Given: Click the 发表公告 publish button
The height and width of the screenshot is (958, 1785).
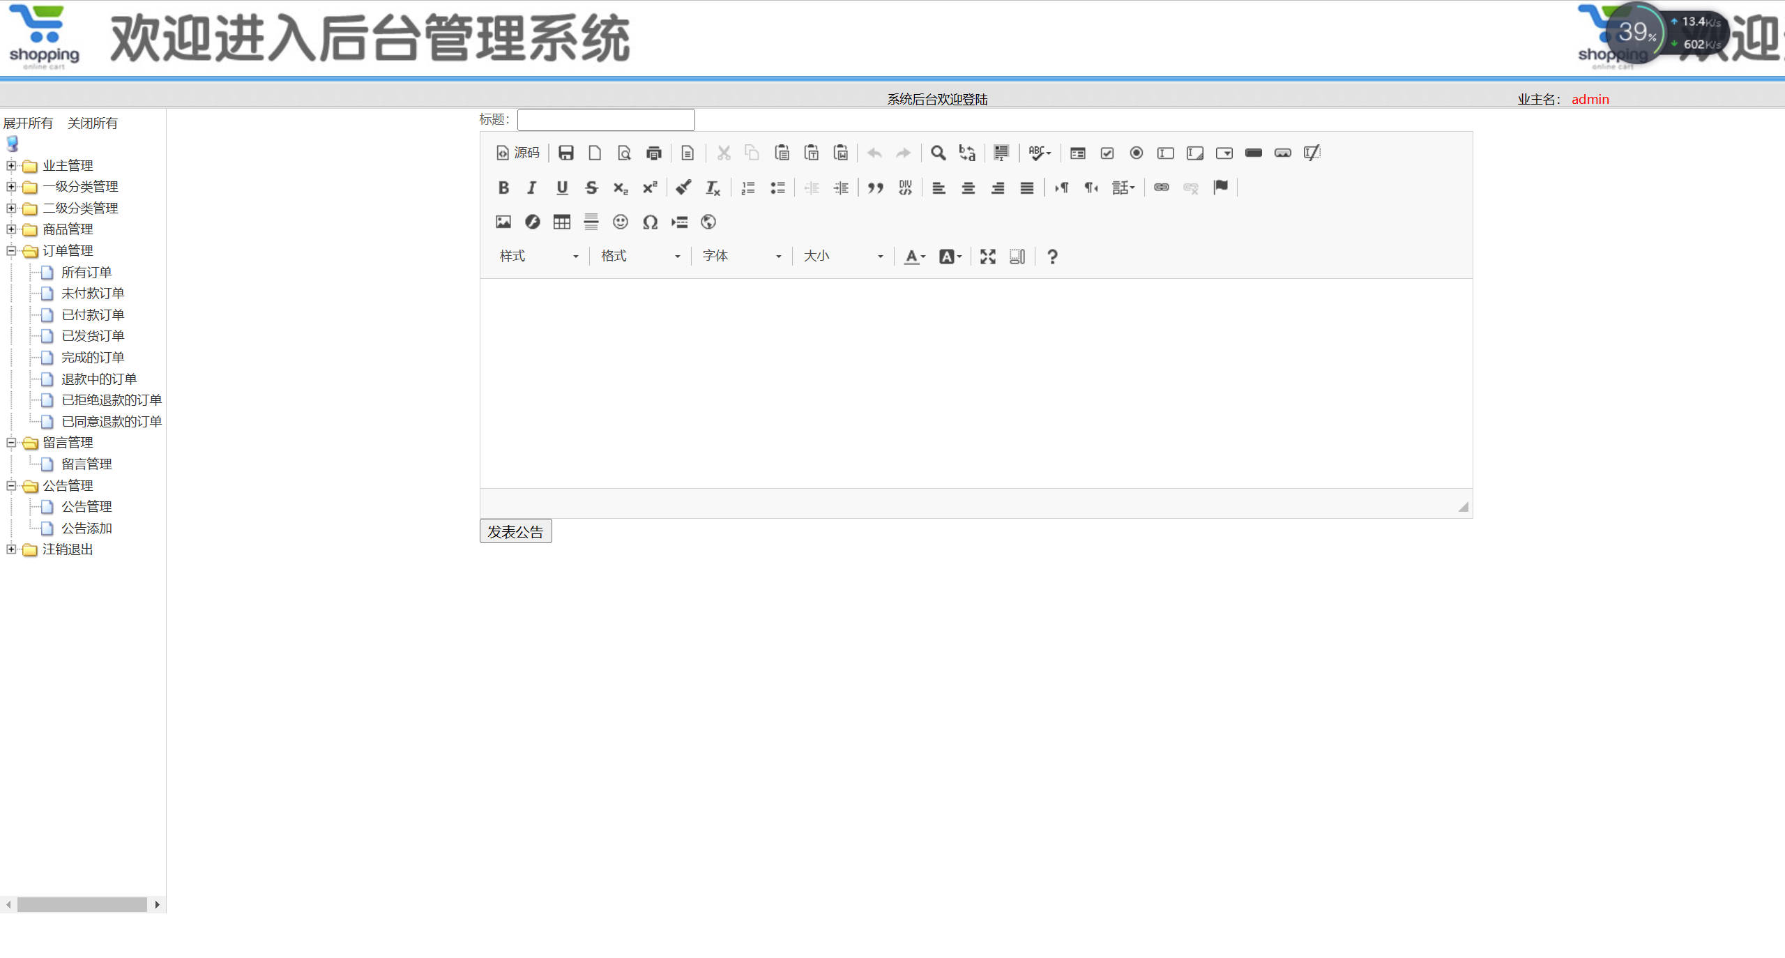Looking at the screenshot, I should pyautogui.click(x=515, y=531).
